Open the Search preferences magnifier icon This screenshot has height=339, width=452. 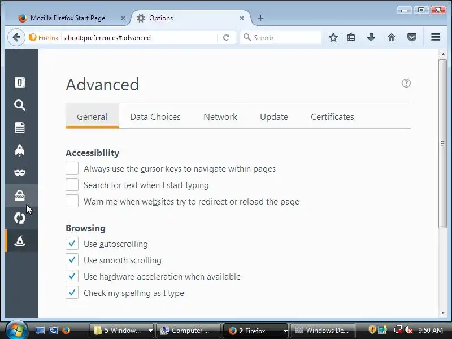20,105
